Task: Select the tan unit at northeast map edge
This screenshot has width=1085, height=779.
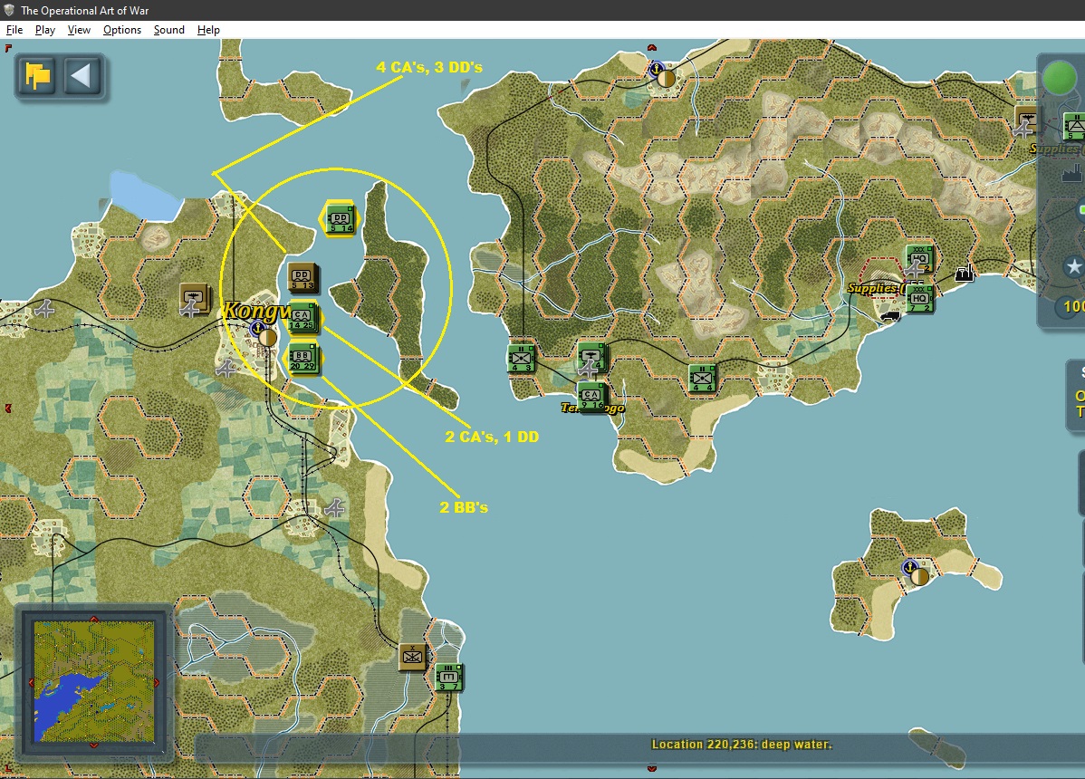Action: tap(1027, 120)
